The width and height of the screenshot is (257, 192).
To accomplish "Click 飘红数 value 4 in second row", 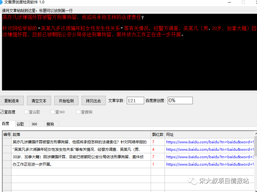I will pyautogui.click(x=158, y=150).
